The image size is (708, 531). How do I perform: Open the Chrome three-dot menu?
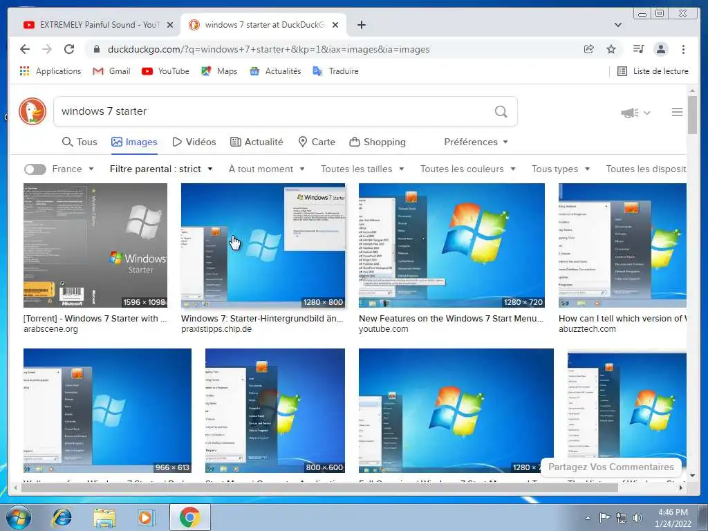(x=683, y=49)
